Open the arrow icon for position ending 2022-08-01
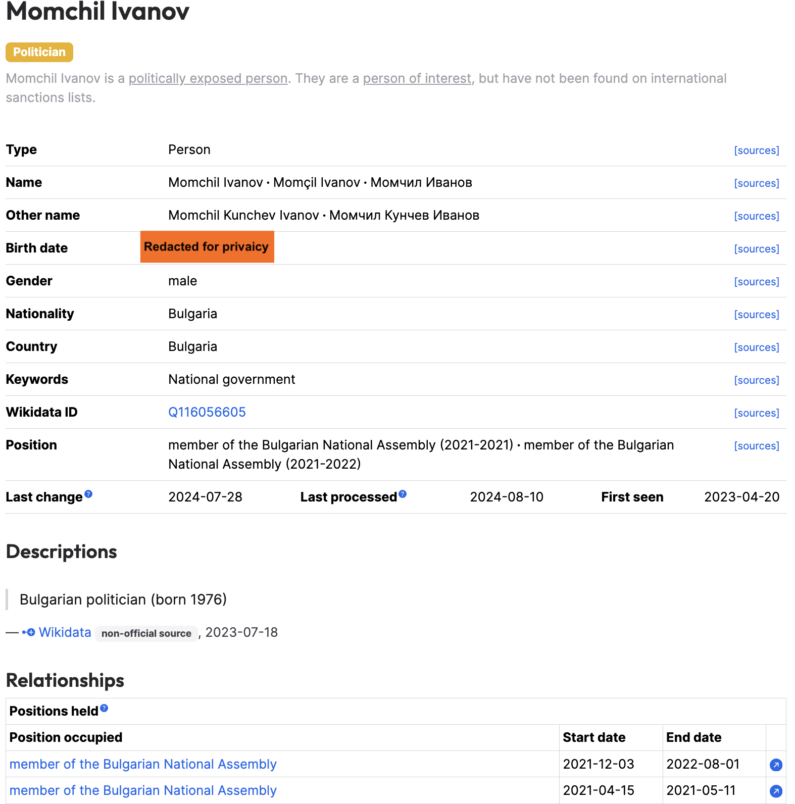 click(776, 765)
